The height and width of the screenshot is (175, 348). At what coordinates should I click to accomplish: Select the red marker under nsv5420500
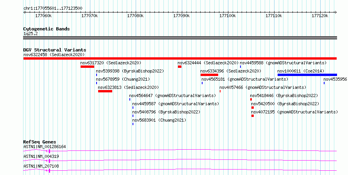coord(253,108)
